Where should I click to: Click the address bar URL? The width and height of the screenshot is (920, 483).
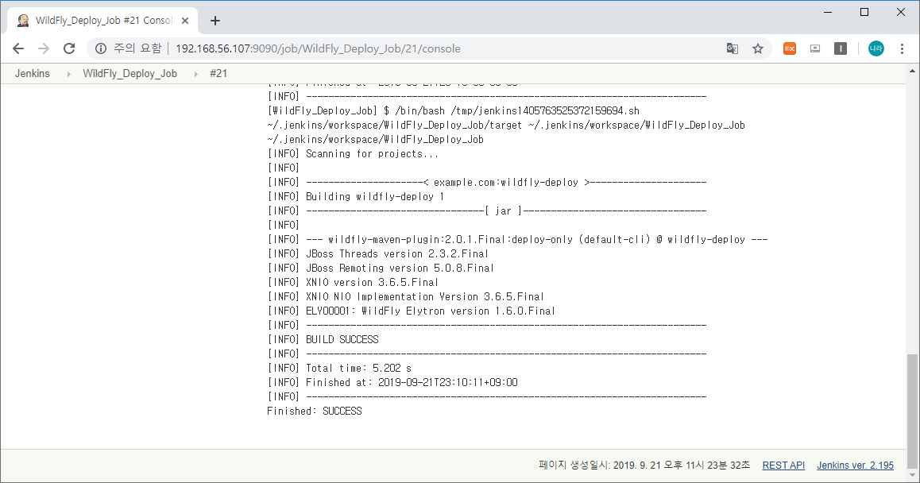(318, 48)
